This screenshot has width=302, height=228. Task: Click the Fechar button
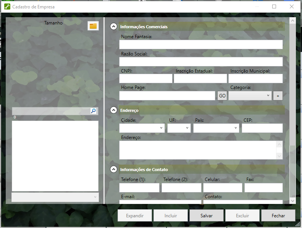click(278, 215)
